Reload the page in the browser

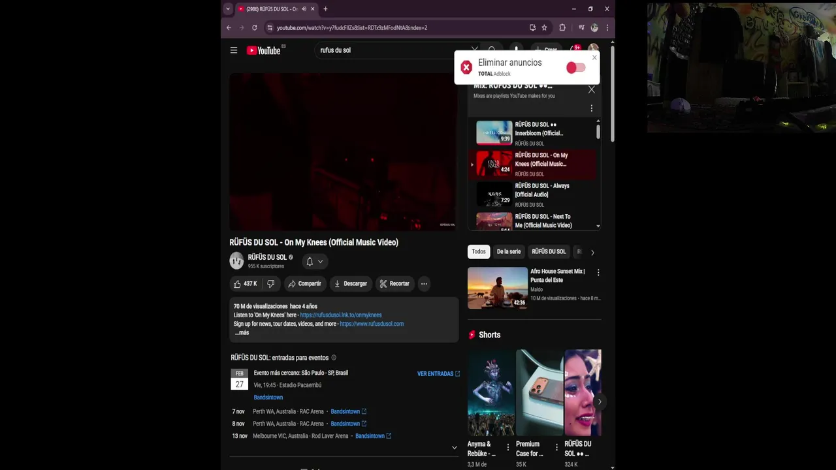pyautogui.click(x=254, y=27)
